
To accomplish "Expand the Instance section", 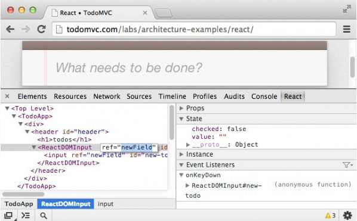I will (x=181, y=154).
